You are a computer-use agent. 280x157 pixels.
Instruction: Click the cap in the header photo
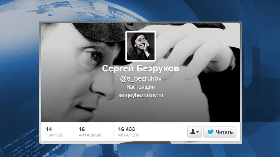click(100, 32)
